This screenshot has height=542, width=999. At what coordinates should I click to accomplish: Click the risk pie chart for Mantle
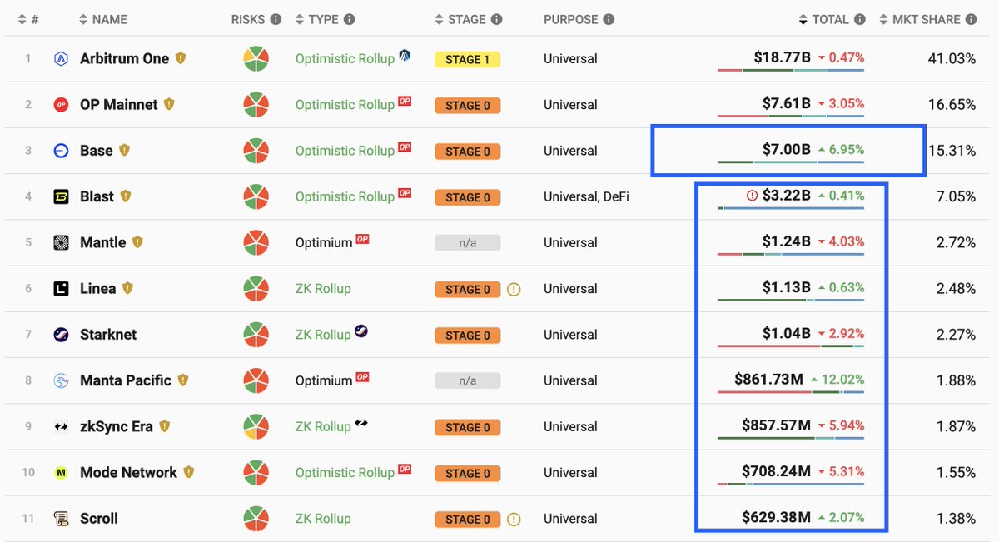256,242
